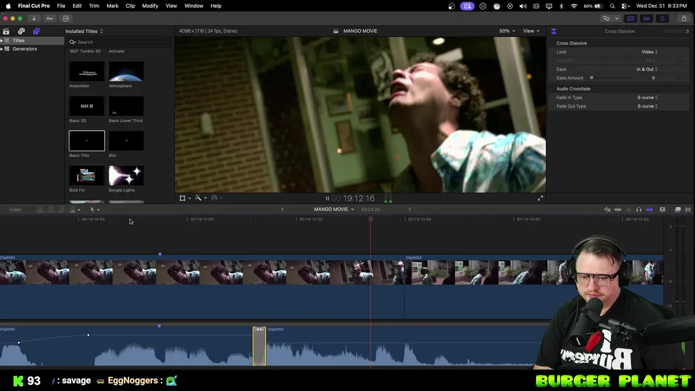
Task: Open the Clip menu
Action: [130, 6]
